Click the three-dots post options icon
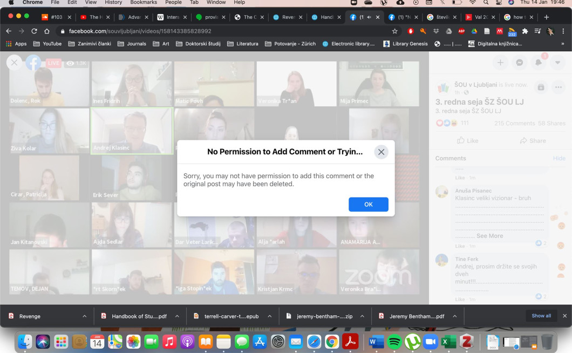Viewport: 572px width, 353px height. click(559, 87)
